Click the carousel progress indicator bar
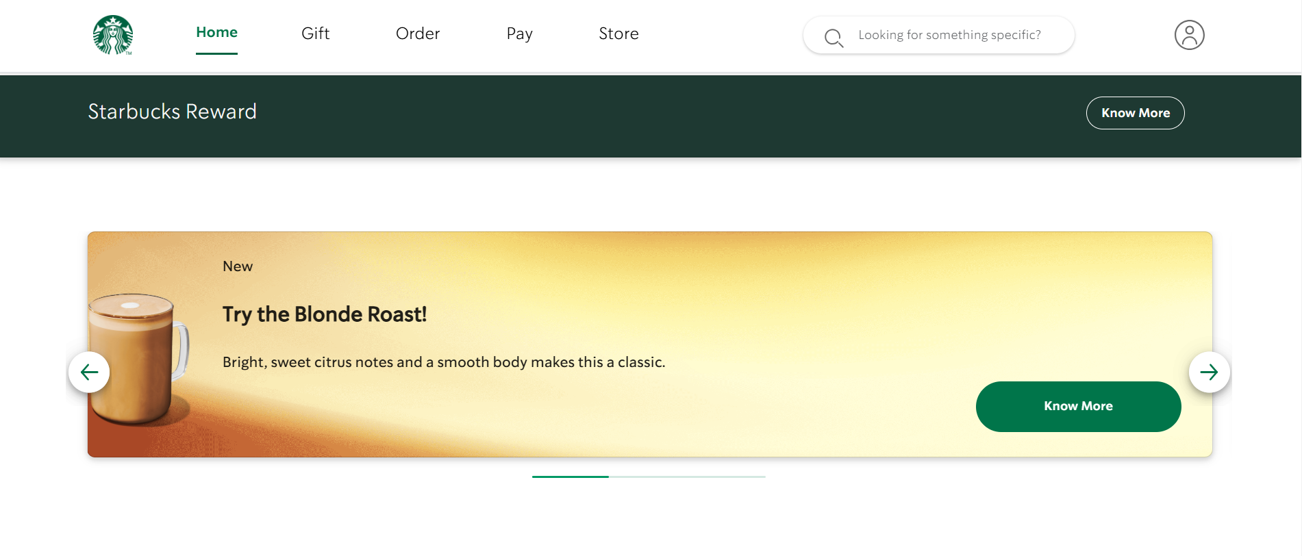 tap(649, 477)
